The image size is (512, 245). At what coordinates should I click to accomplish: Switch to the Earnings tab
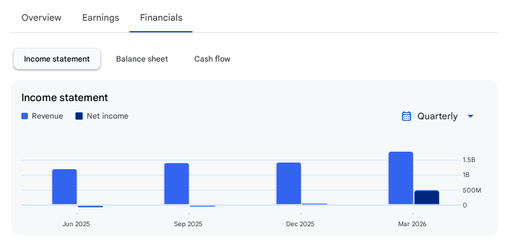[x=100, y=17]
